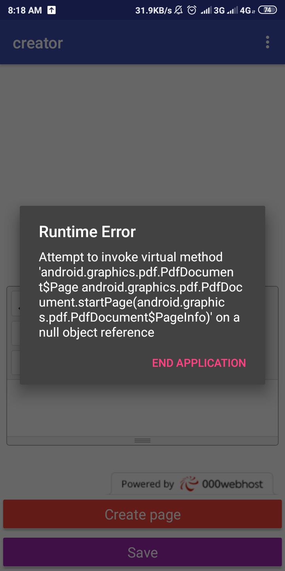Screen dimensions: 285x571
Task: Open the three-dot overflow menu
Action: [268, 42]
